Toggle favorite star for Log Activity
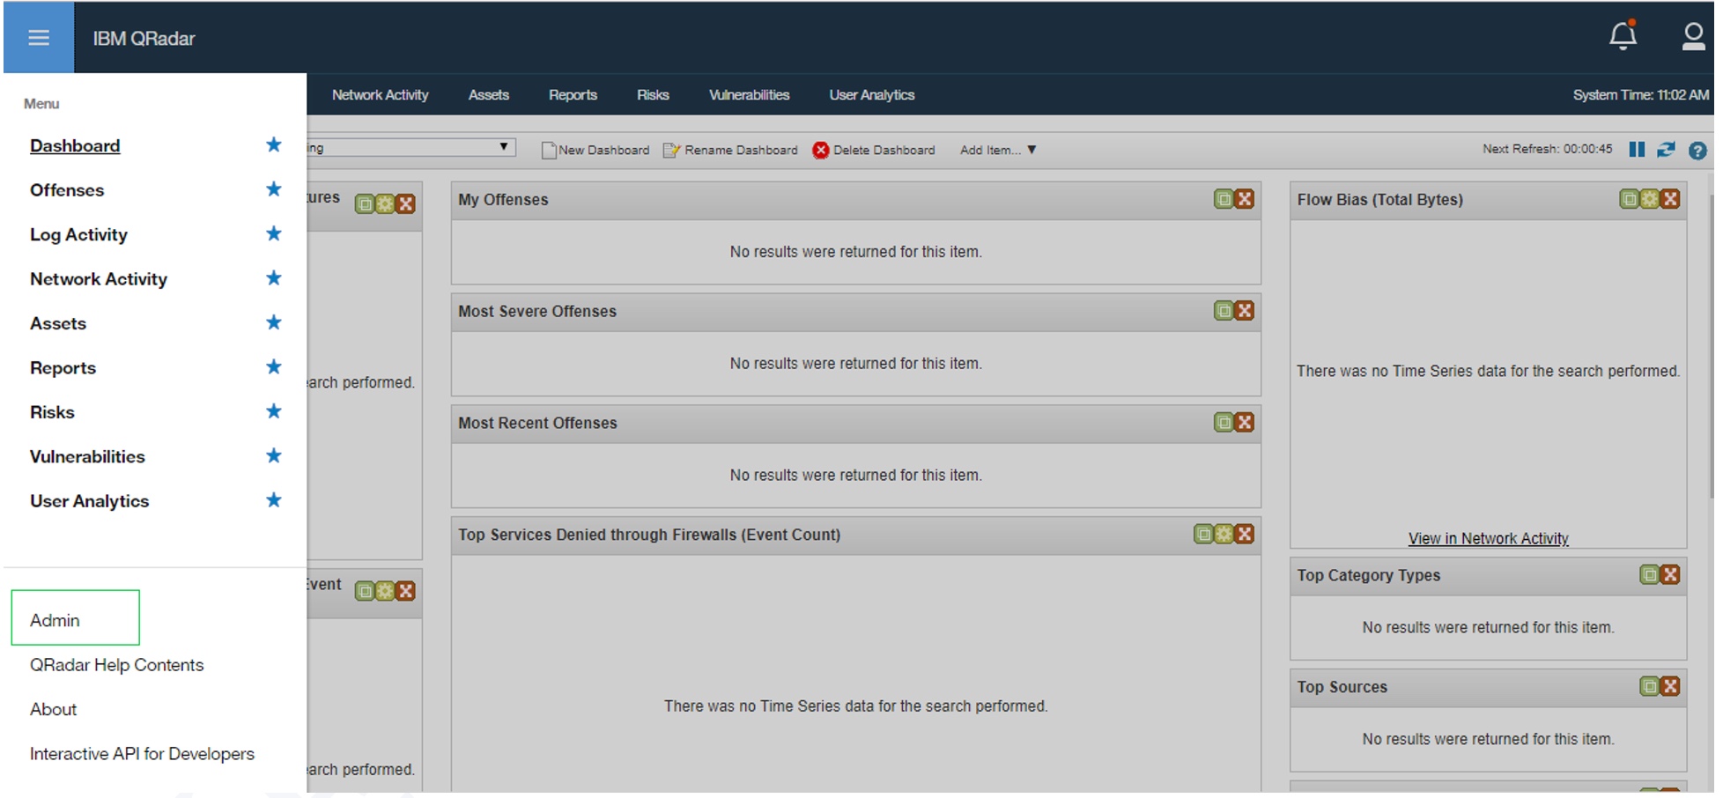The width and height of the screenshot is (1723, 798). 273,234
